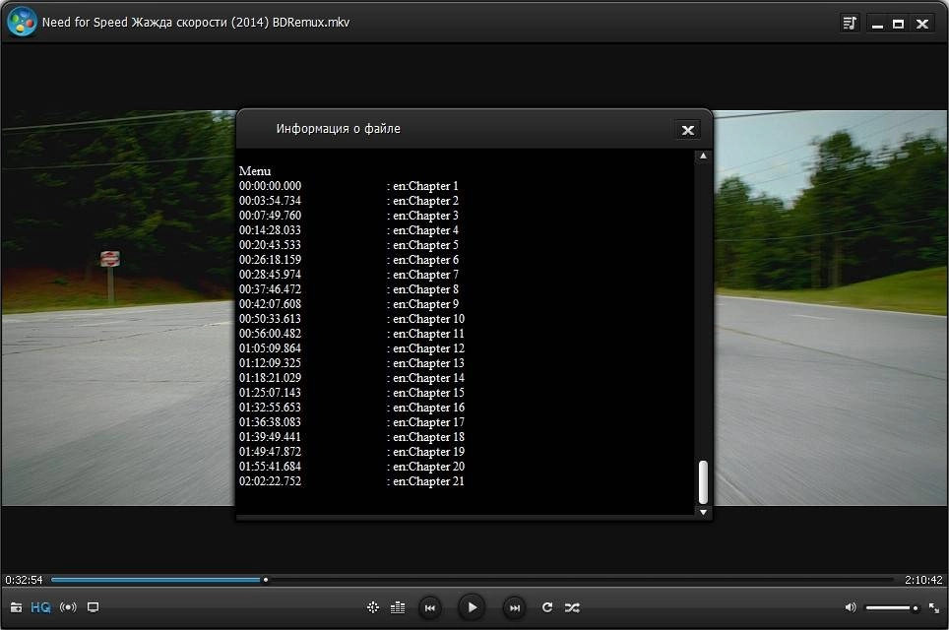Click timestamp 00:03:54.734
Image resolution: width=949 pixels, height=630 pixels.
click(x=270, y=201)
